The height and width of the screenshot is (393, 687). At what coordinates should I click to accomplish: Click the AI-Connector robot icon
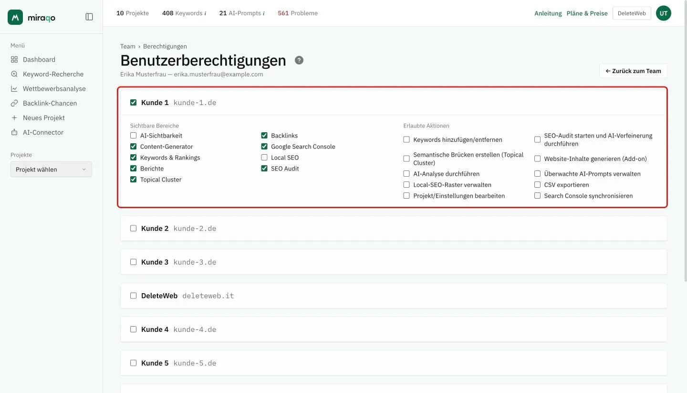point(14,132)
